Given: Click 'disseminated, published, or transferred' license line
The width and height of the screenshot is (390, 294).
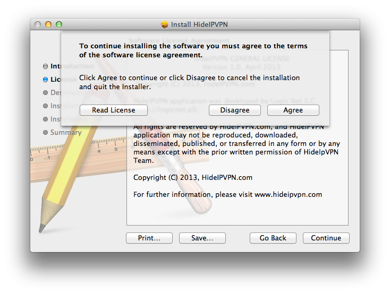Looking at the screenshot, I should (x=236, y=144).
